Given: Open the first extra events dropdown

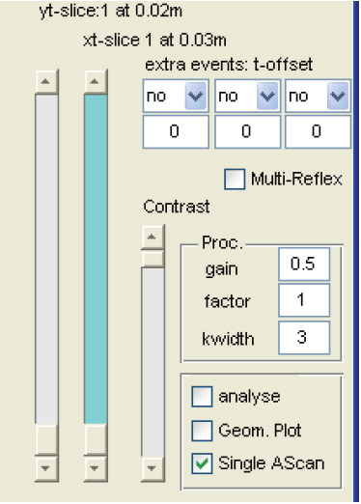Looking at the screenshot, I should tap(195, 96).
